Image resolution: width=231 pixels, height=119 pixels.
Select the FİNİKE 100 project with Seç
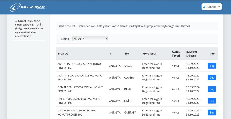212,101
